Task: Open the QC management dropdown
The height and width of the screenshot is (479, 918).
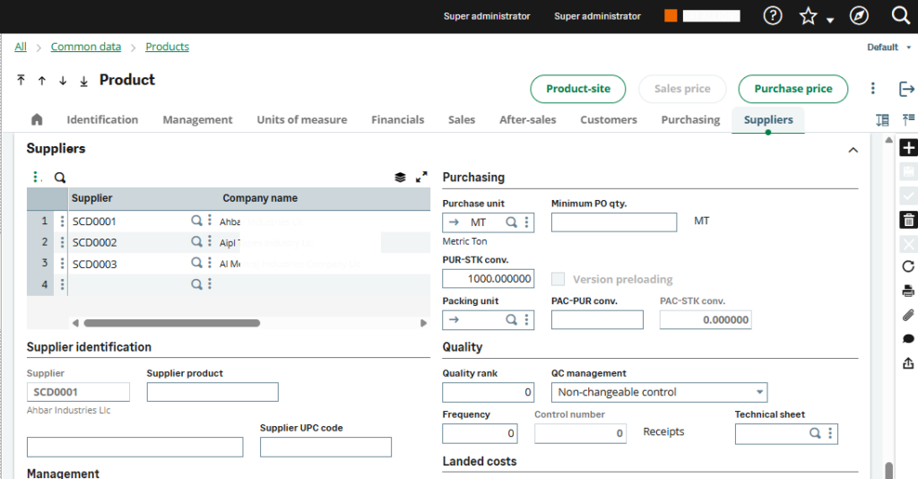Action: coord(659,392)
